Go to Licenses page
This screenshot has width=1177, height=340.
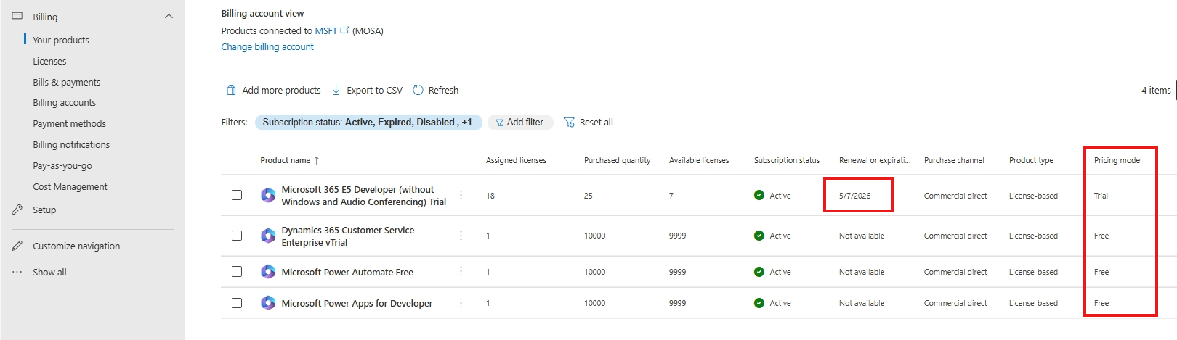[x=49, y=61]
